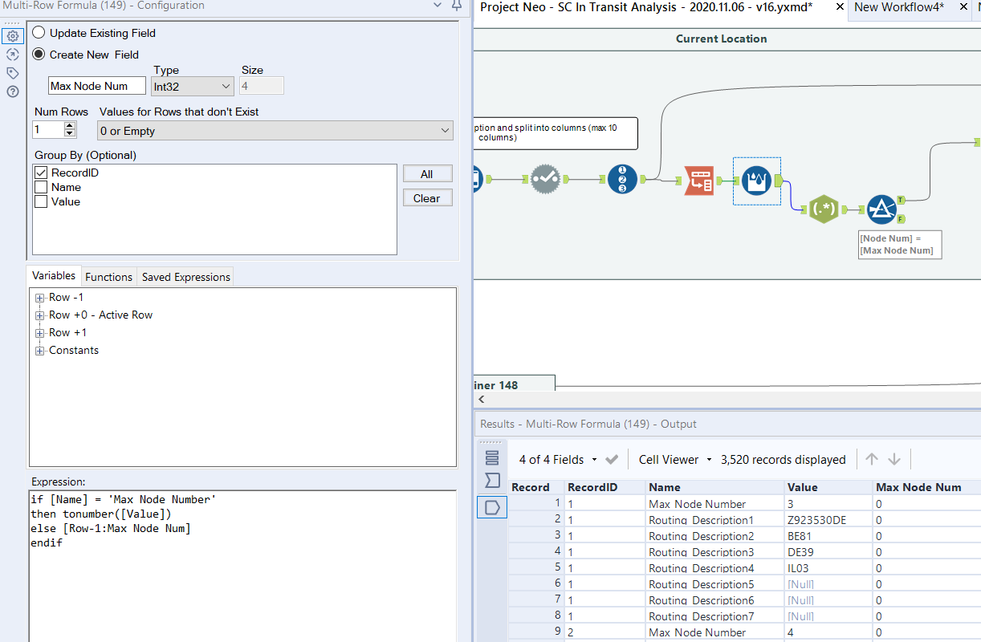Select the RecordID tool on the canvas
The image size is (981, 642).
point(623,180)
